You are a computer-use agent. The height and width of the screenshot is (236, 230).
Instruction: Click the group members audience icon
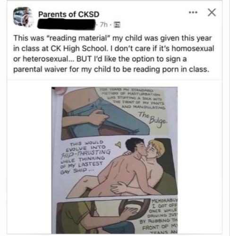pyautogui.click(x=117, y=25)
